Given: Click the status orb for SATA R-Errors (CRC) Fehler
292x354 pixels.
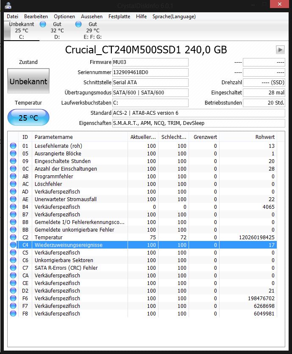Looking at the screenshot, I should [x=13, y=268].
